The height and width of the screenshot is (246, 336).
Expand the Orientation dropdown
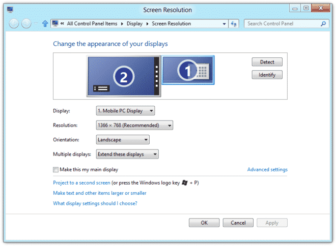123,140
